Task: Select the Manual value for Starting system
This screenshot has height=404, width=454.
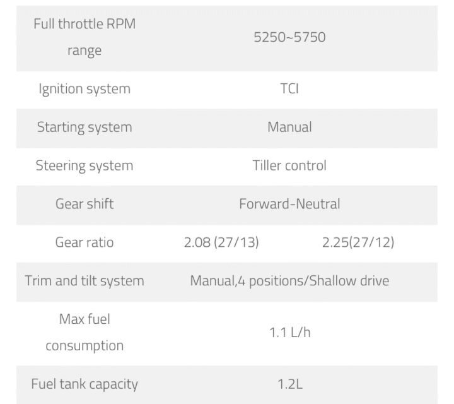Action: point(289,128)
